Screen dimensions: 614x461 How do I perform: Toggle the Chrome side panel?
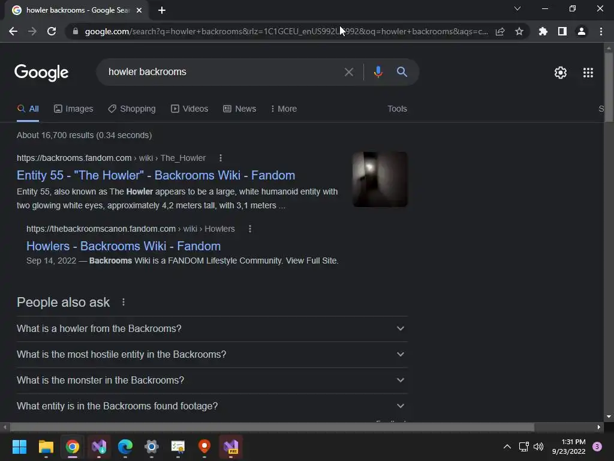[x=562, y=31]
